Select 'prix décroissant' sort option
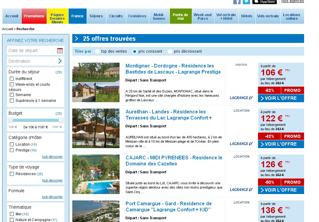 point(170,51)
